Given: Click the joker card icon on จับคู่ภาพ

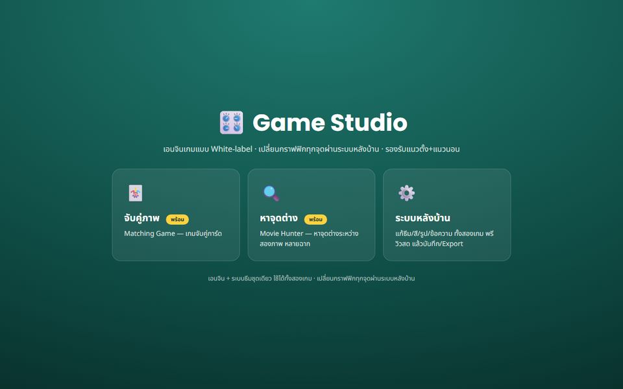Looking at the screenshot, I should [136, 193].
